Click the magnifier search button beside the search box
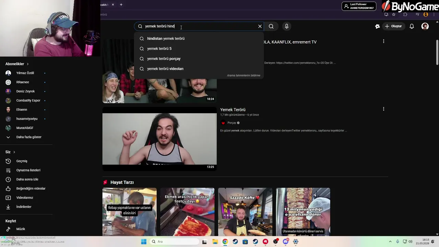Image resolution: width=439 pixels, height=247 pixels. [271, 26]
